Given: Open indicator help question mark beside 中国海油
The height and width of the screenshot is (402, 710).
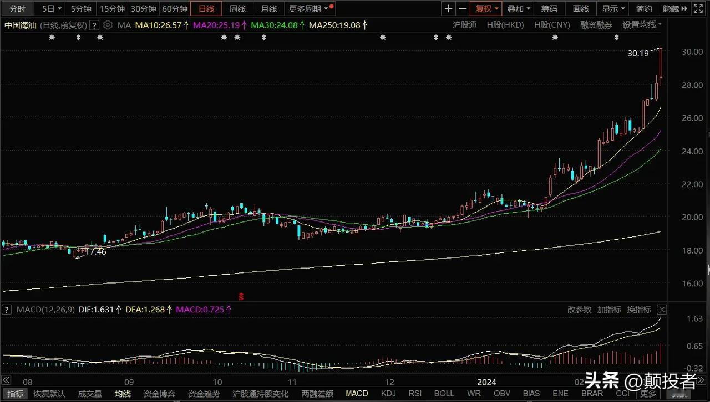Looking at the screenshot, I should (x=94, y=25).
